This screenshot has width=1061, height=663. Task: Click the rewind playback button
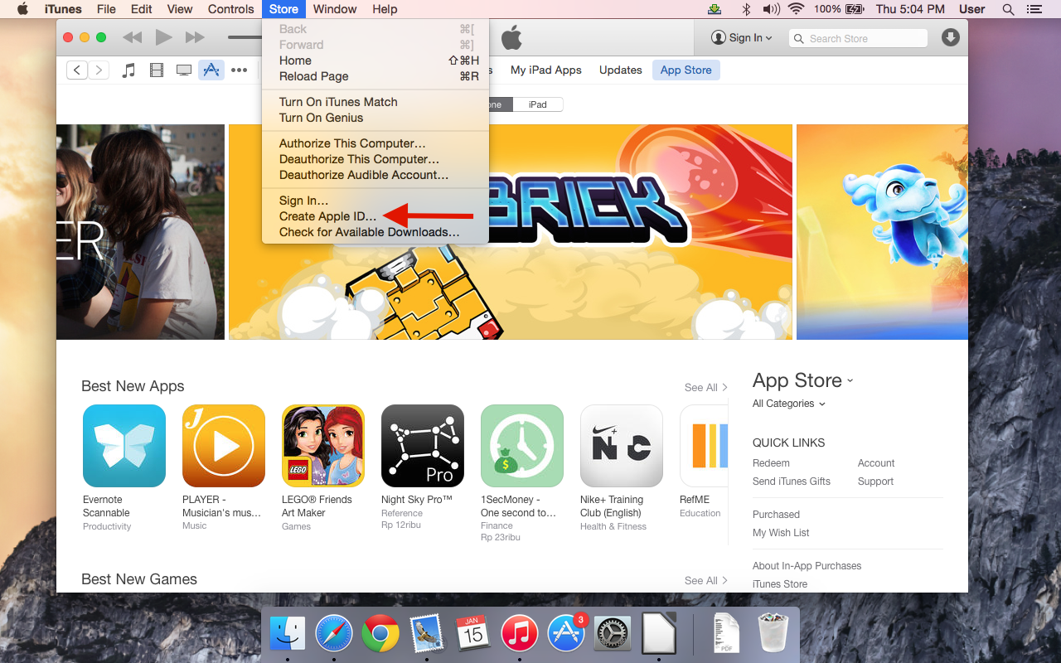132,37
